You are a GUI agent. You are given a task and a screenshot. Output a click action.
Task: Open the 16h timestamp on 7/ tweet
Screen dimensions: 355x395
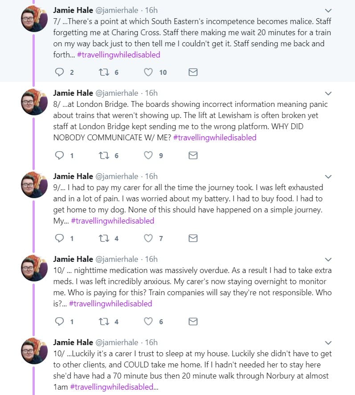pyautogui.click(x=151, y=10)
